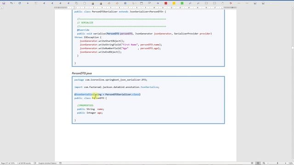294x165 pixels.
Task: Open the Undo history dropdown arrow
Action: [x=14, y=3]
